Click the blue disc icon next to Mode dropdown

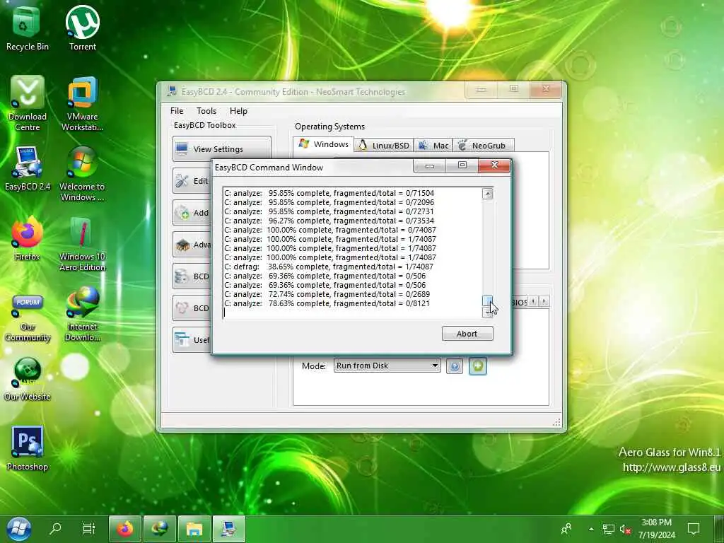[455, 366]
